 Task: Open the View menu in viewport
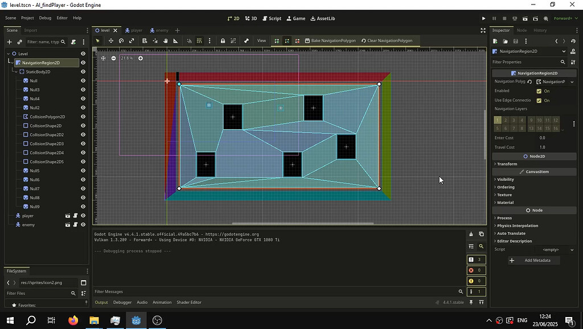click(x=261, y=40)
